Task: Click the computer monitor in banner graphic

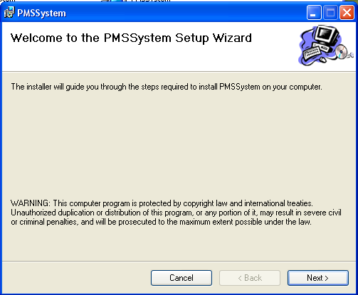Action: point(326,36)
